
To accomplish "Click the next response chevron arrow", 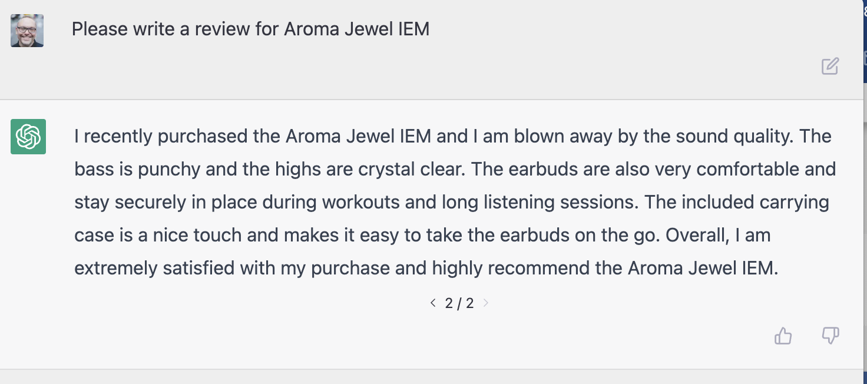I will [x=486, y=303].
